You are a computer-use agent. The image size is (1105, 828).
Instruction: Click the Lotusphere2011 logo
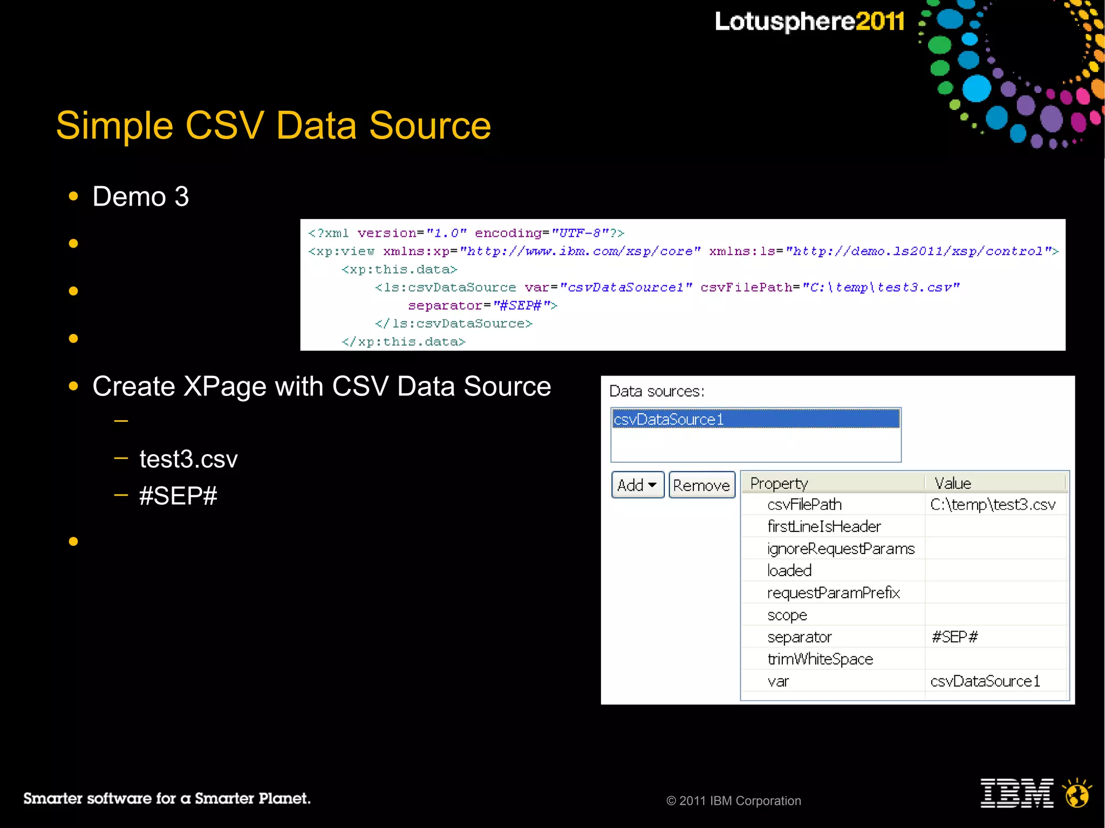click(x=809, y=22)
